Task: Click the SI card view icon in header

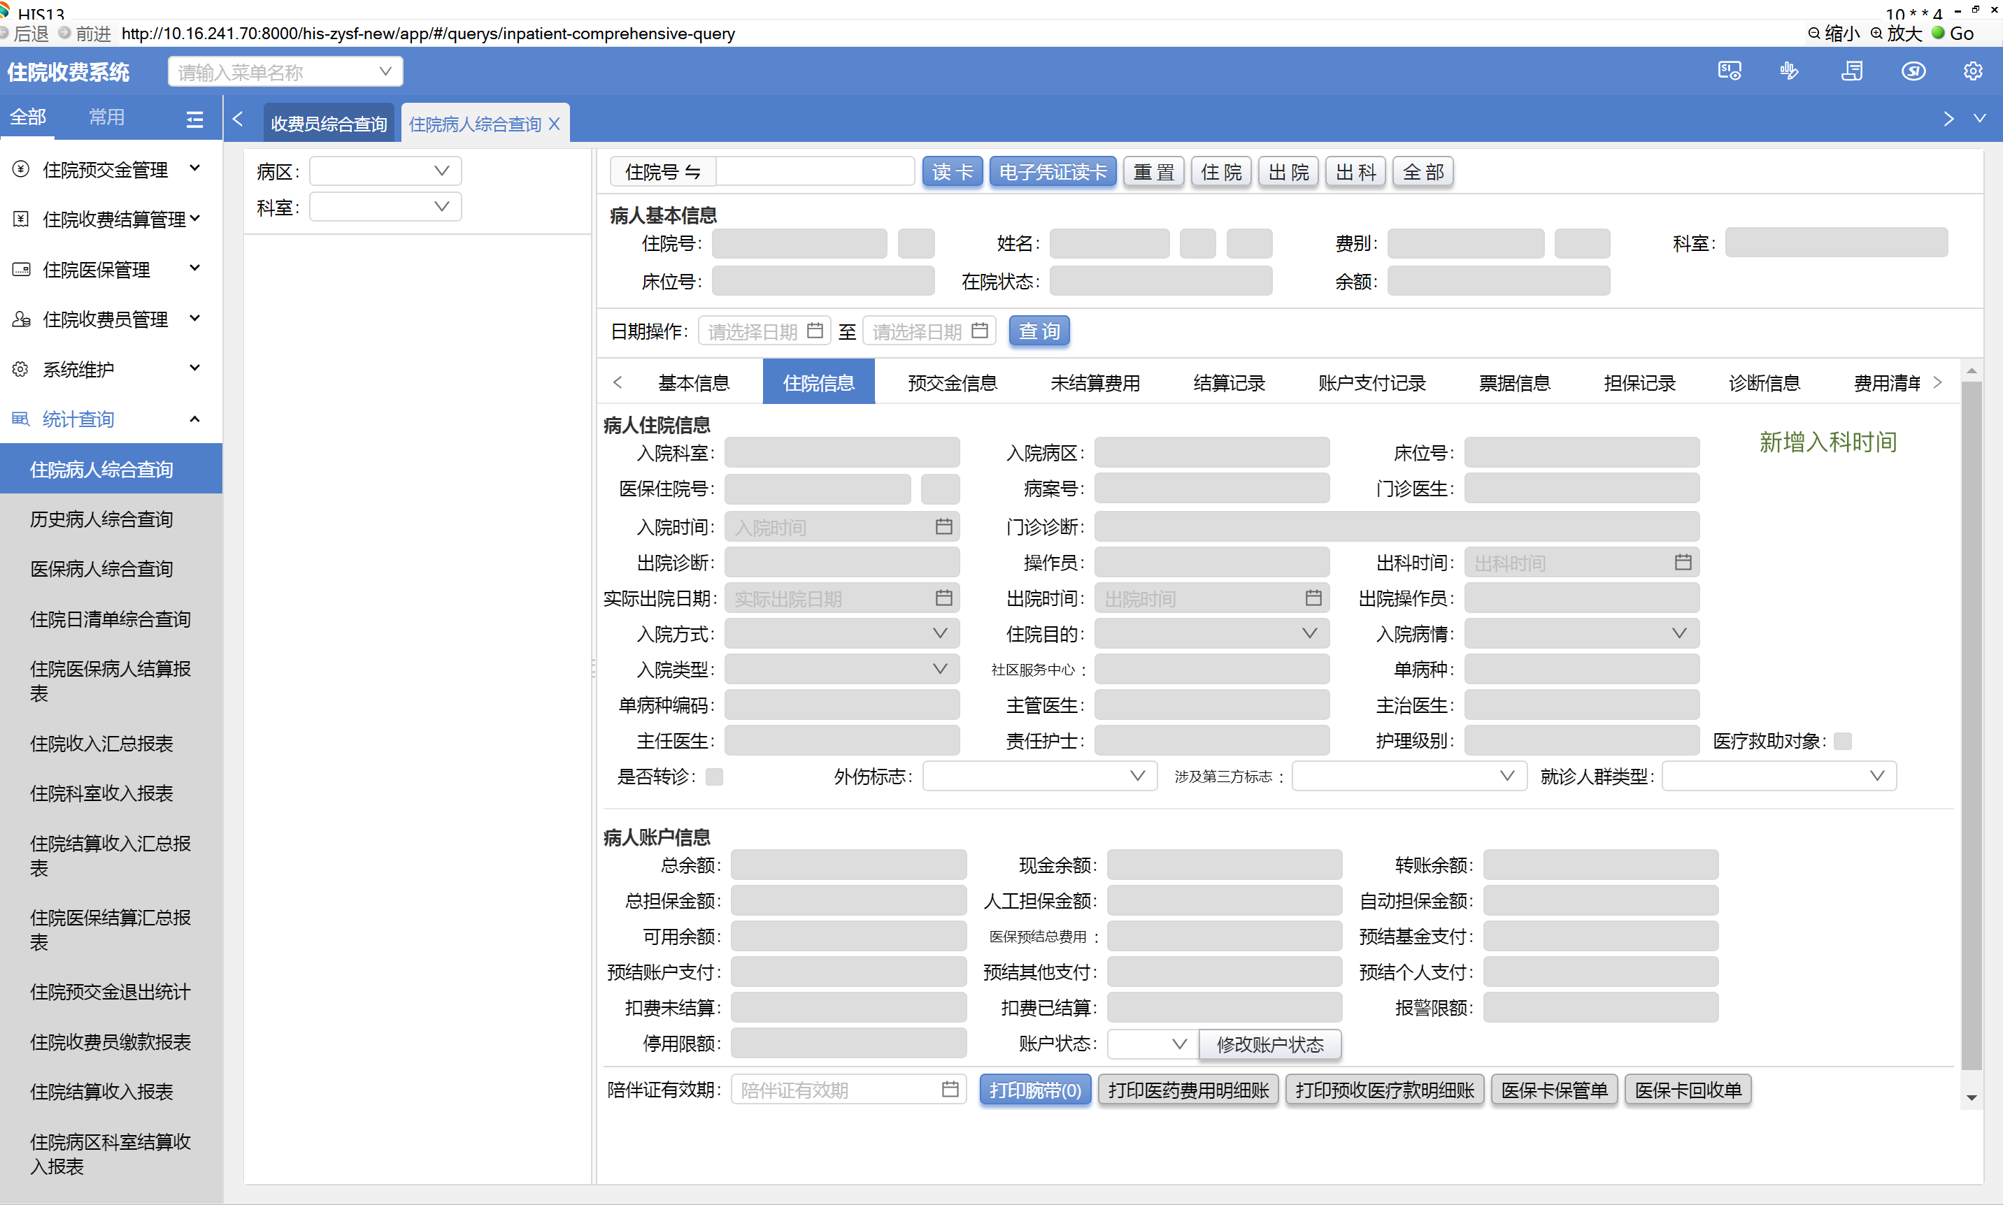Action: [1730, 71]
